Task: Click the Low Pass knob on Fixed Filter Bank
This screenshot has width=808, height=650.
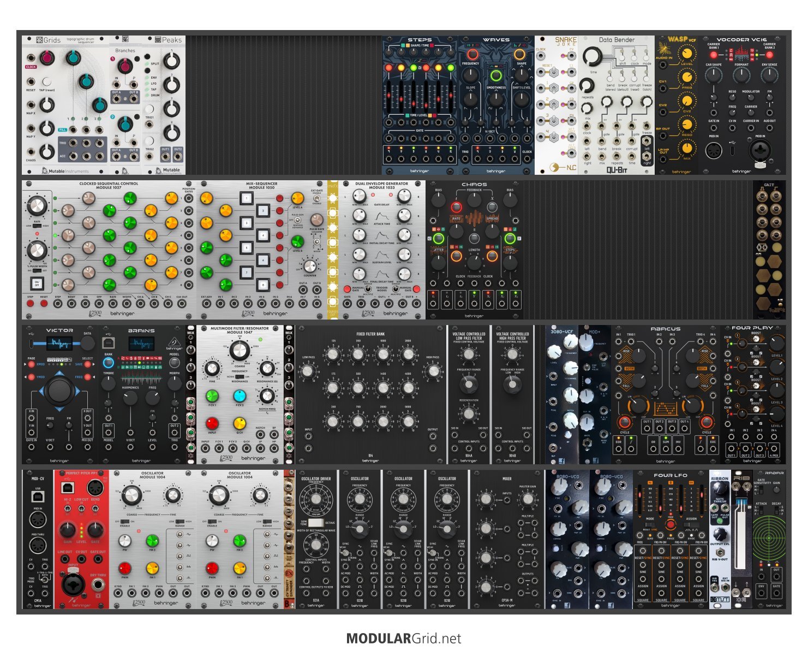Action: [x=309, y=371]
